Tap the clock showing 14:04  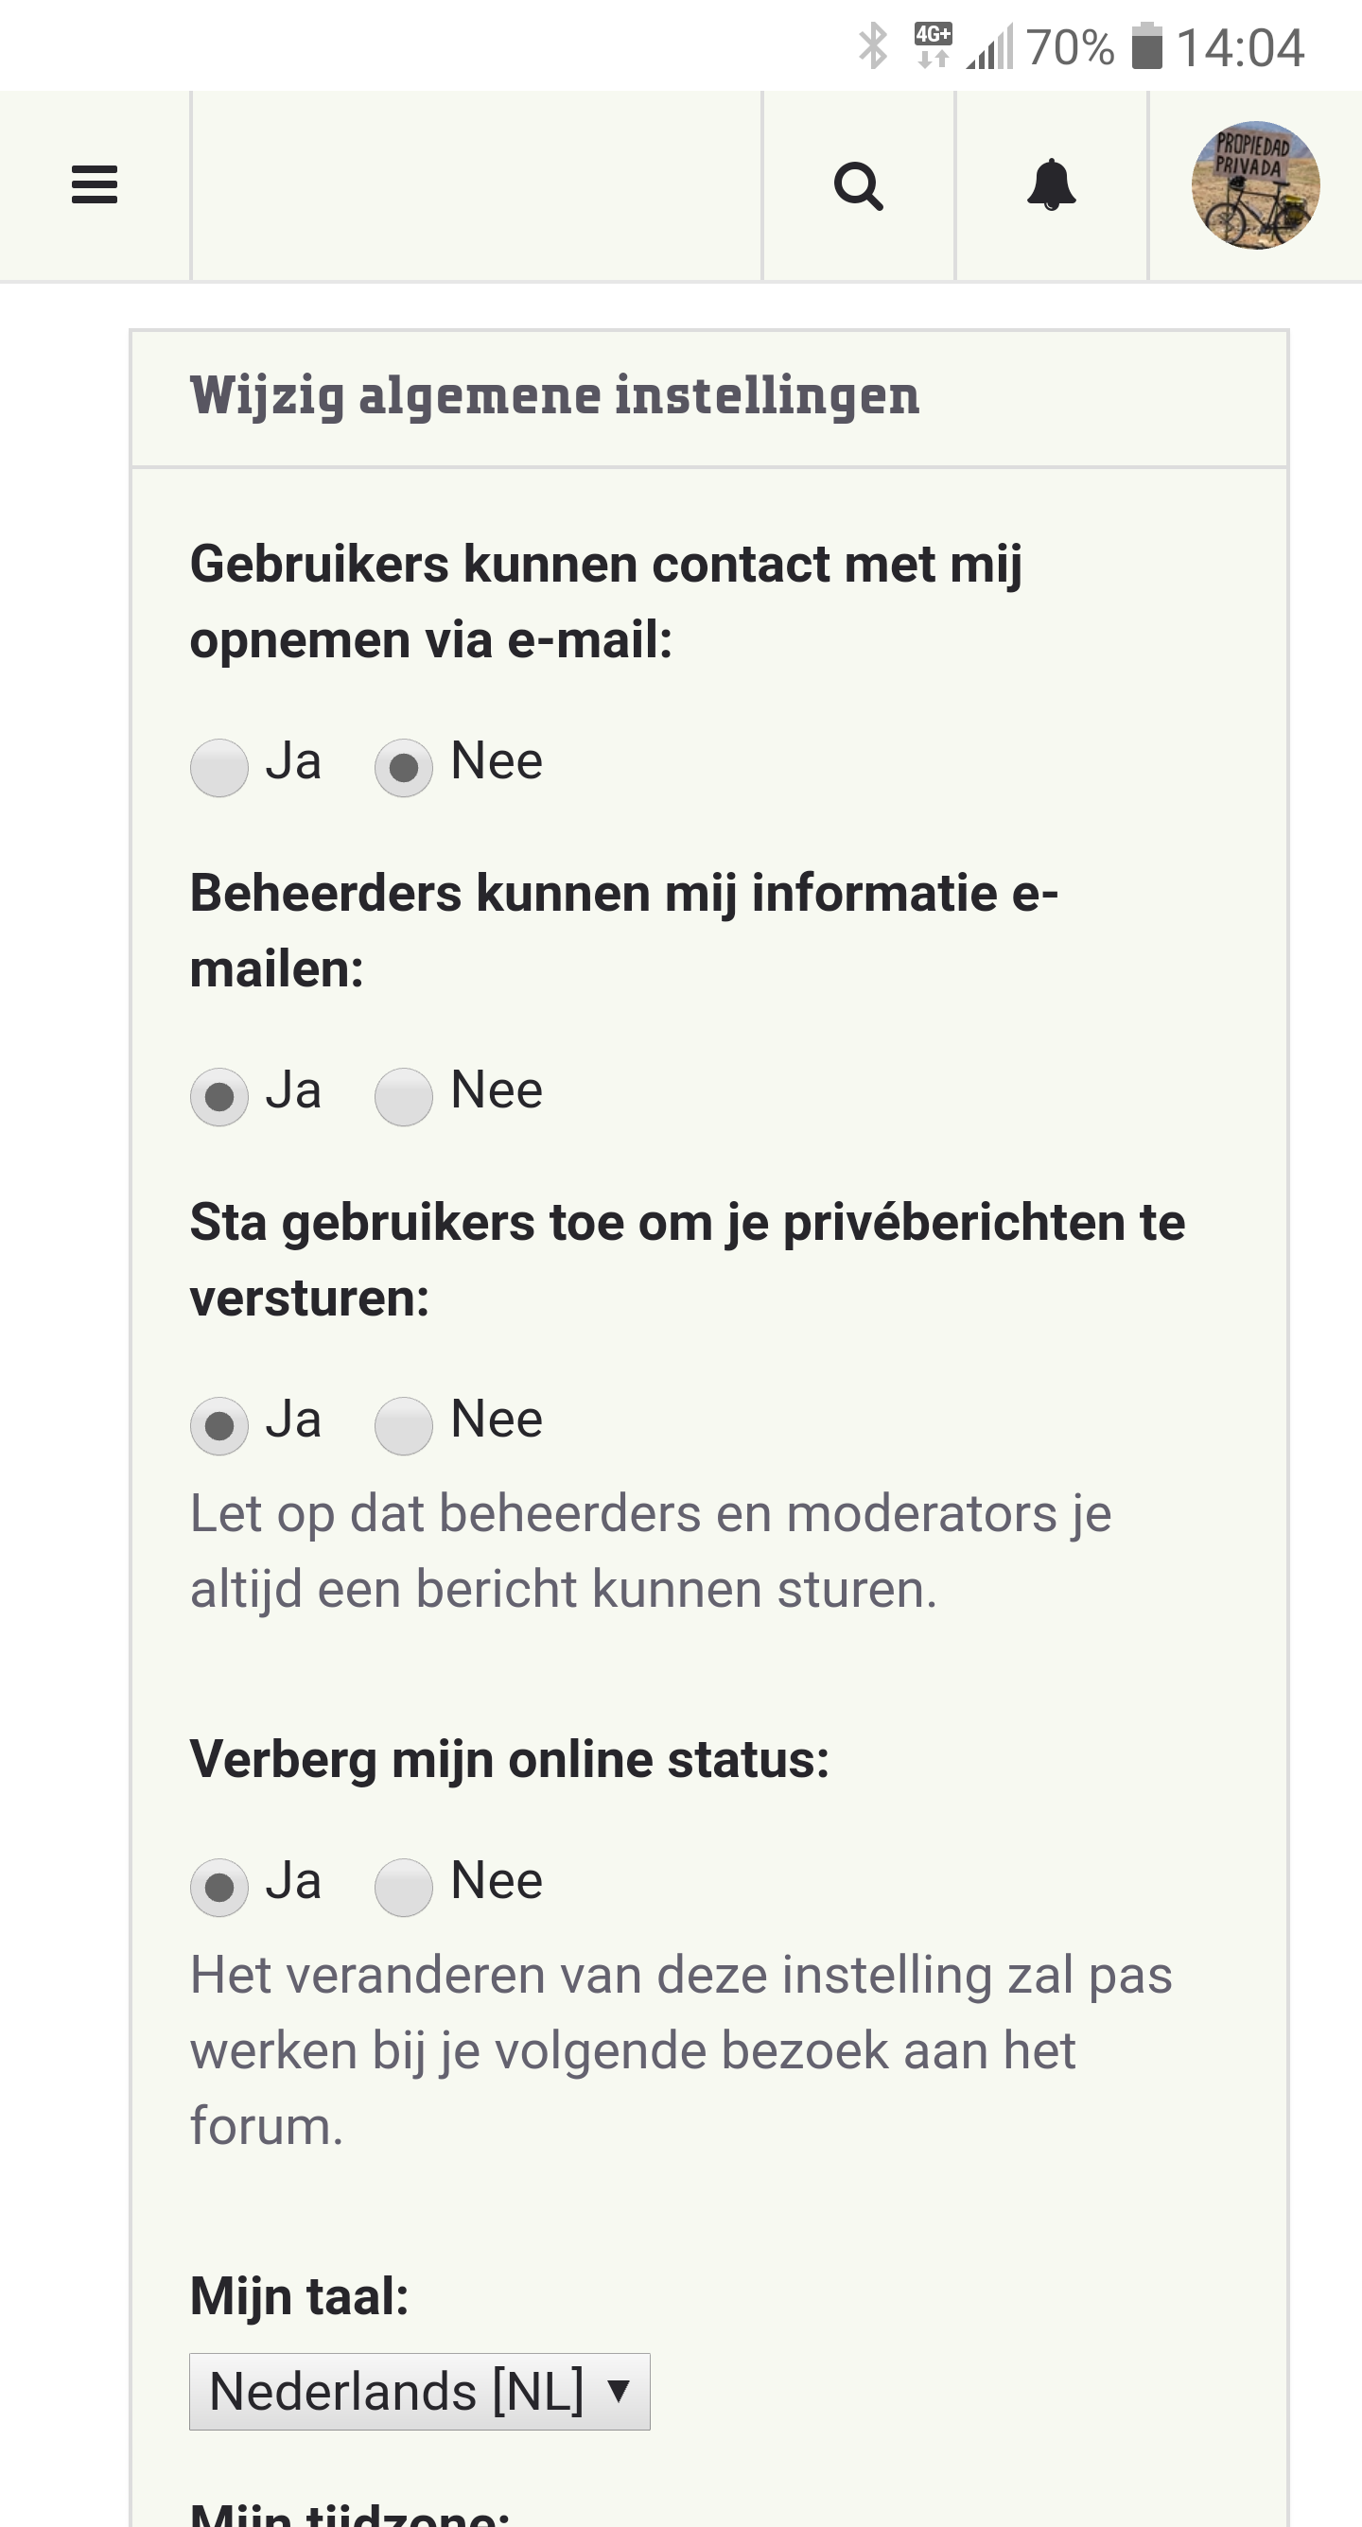1239,47
